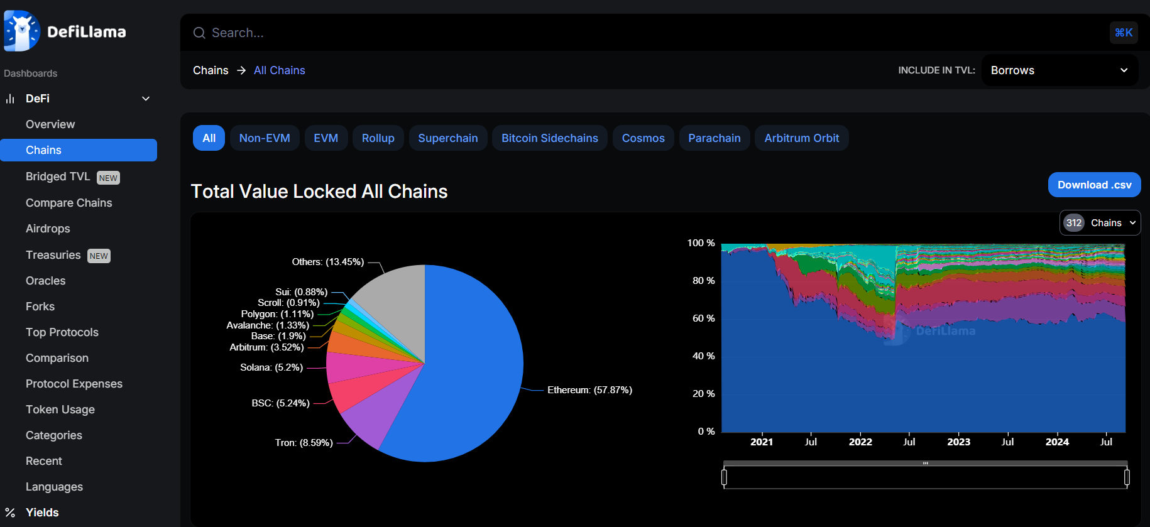The image size is (1150, 527).
Task: Click the right handle of chart range slider
Action: pyautogui.click(x=1127, y=477)
